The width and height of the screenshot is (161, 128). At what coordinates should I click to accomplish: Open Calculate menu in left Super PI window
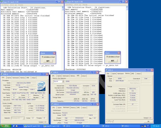point(5,5)
